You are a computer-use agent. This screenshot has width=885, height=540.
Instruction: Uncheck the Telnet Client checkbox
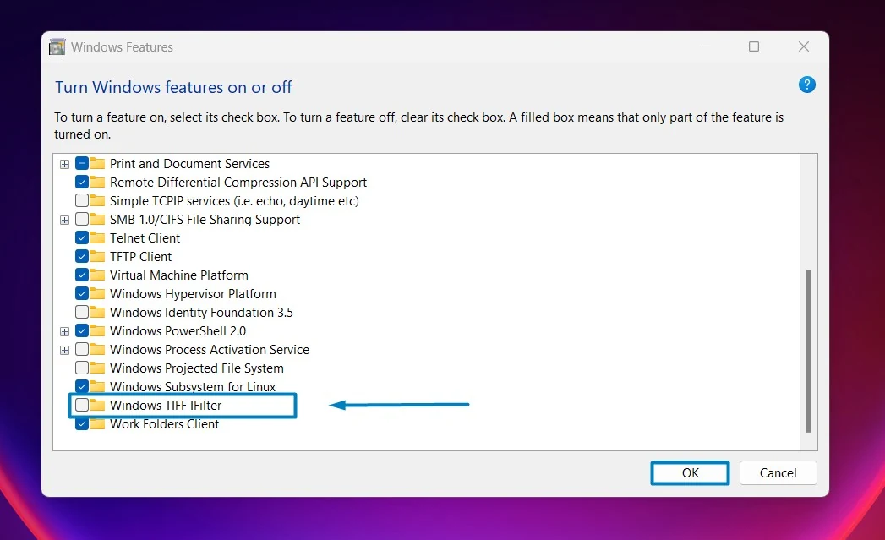[82, 237]
